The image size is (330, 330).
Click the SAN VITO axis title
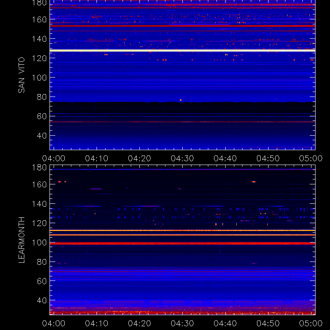[x=21, y=75]
